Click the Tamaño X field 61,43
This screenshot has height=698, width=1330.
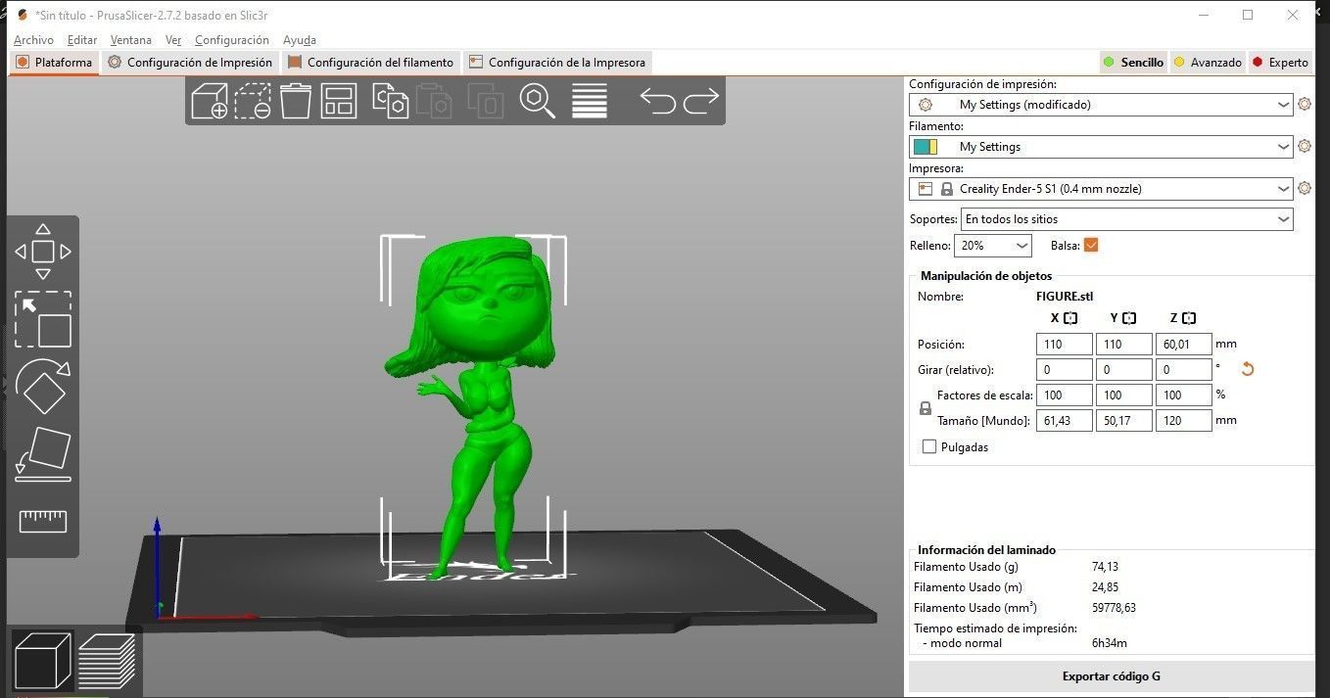(x=1065, y=421)
